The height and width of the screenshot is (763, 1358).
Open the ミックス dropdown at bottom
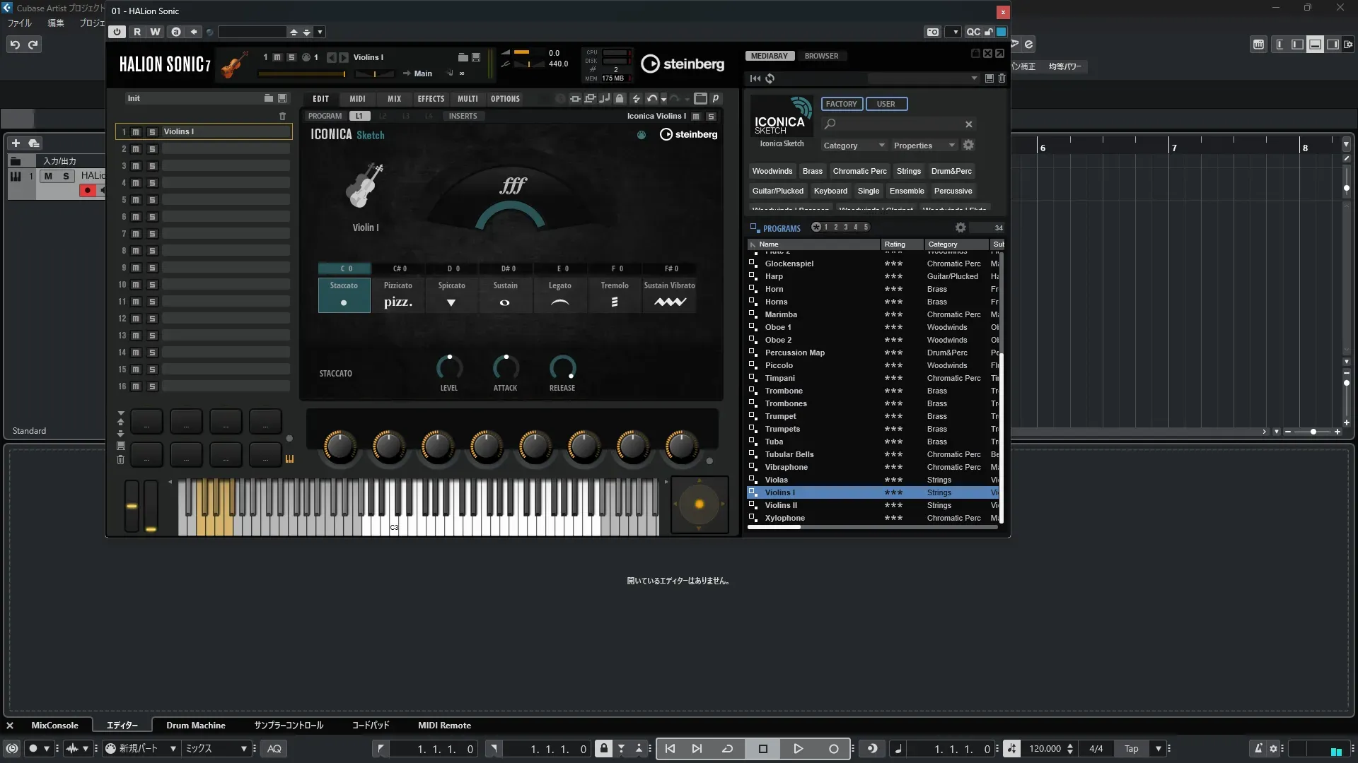click(216, 749)
